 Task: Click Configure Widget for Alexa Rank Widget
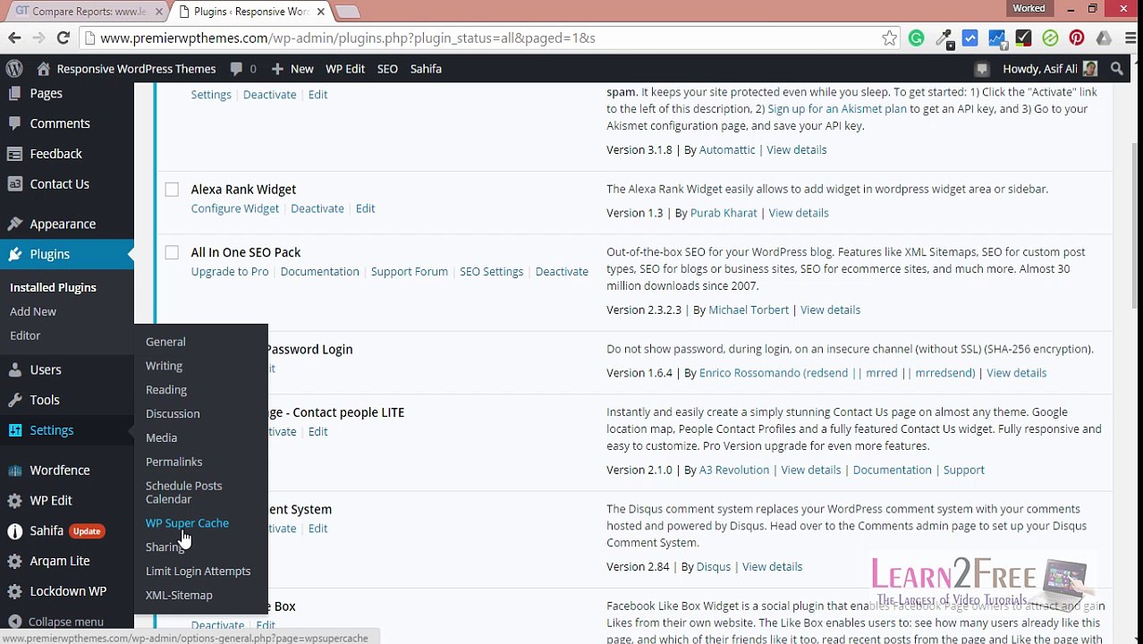(x=235, y=208)
